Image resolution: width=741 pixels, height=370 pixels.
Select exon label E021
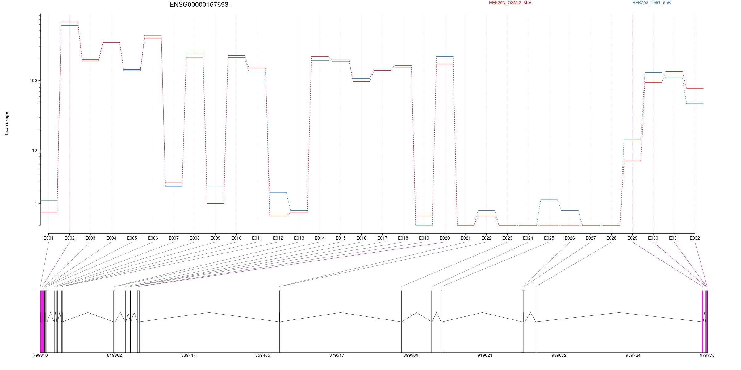click(x=466, y=238)
